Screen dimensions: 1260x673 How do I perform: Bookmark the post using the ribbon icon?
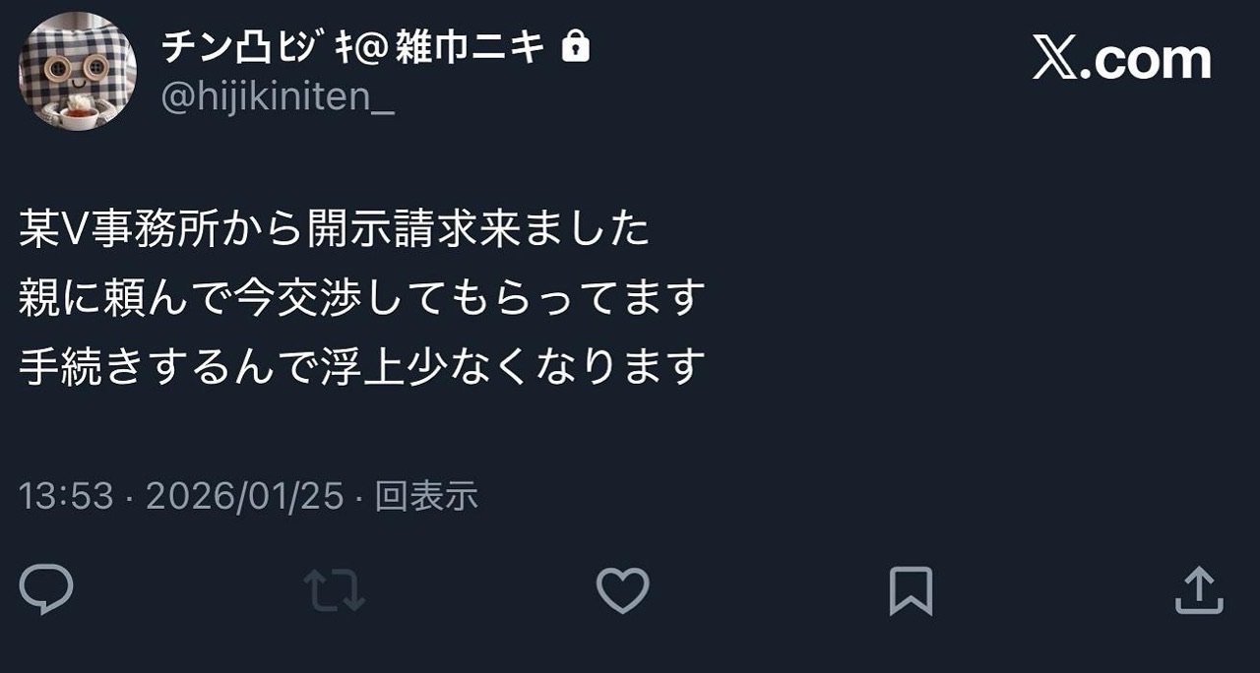[x=911, y=591]
